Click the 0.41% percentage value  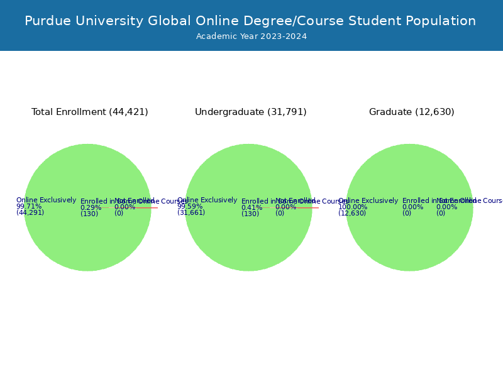point(251,208)
